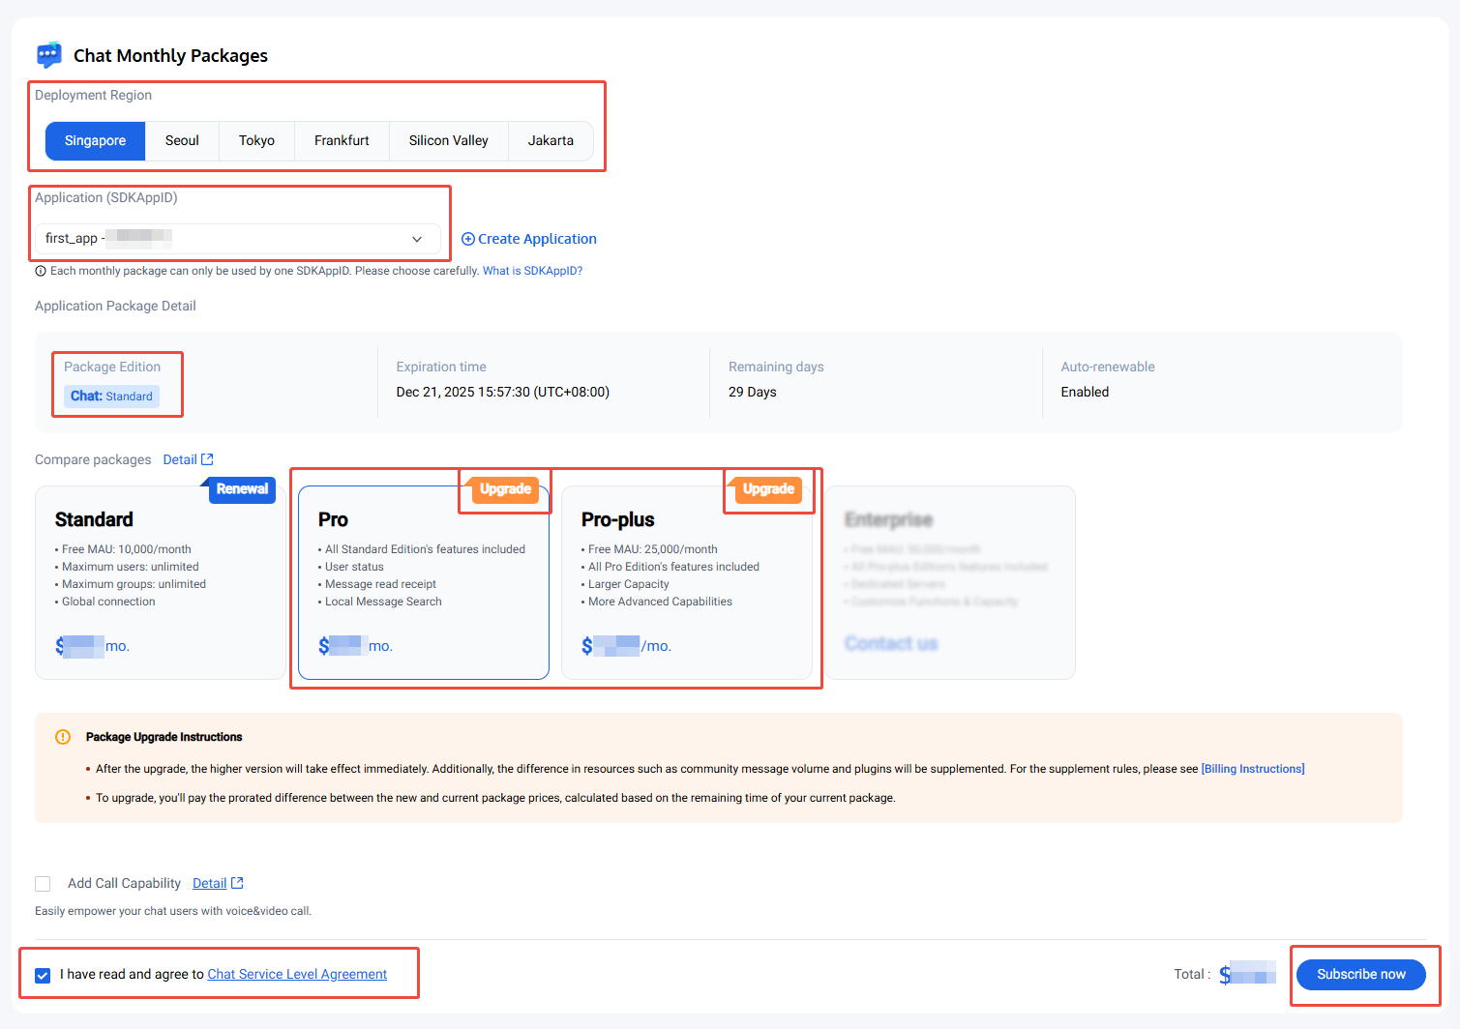Click the blue Renewal badge on Standard
1460x1029 pixels.
click(x=242, y=489)
